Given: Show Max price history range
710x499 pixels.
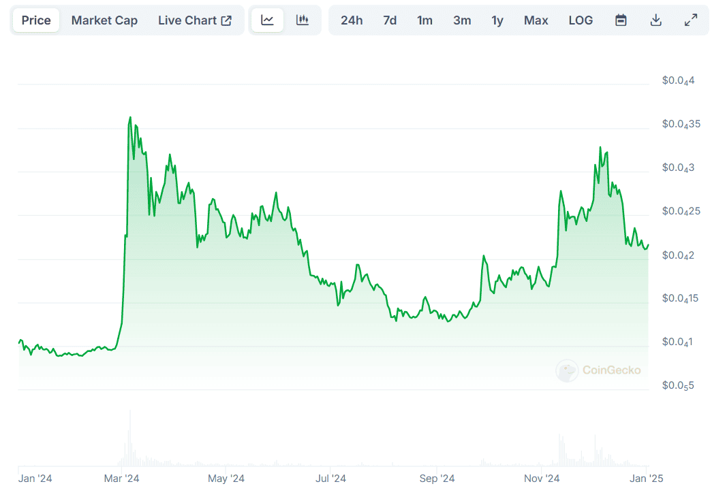Looking at the screenshot, I should click(536, 20).
